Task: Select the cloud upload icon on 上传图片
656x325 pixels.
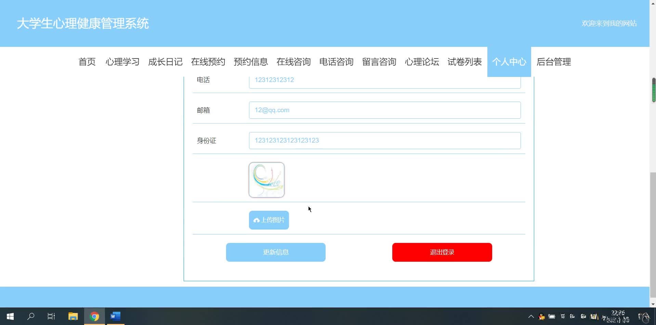Action: [256, 220]
